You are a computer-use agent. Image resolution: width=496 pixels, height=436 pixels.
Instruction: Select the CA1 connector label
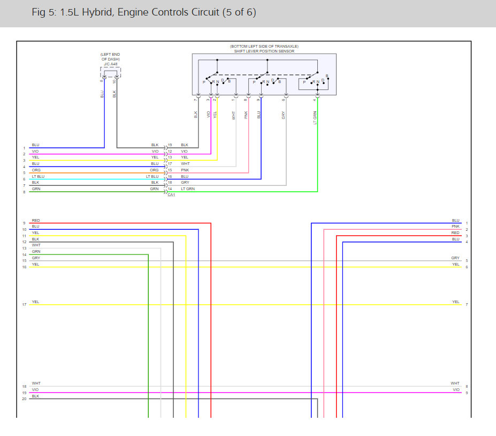pyautogui.click(x=171, y=195)
